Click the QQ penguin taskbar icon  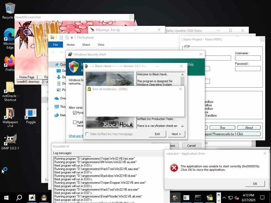point(44,198)
